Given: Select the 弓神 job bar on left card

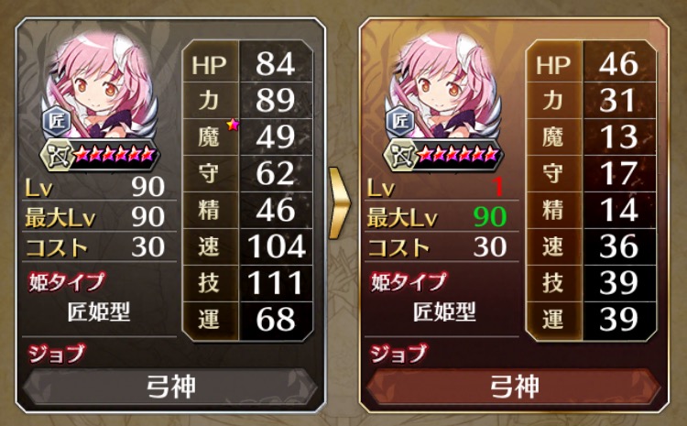Looking at the screenshot, I should tap(170, 387).
